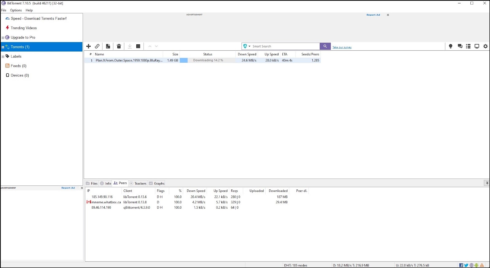
Task: Click Report Ad link in top banner
Action: (x=373, y=15)
